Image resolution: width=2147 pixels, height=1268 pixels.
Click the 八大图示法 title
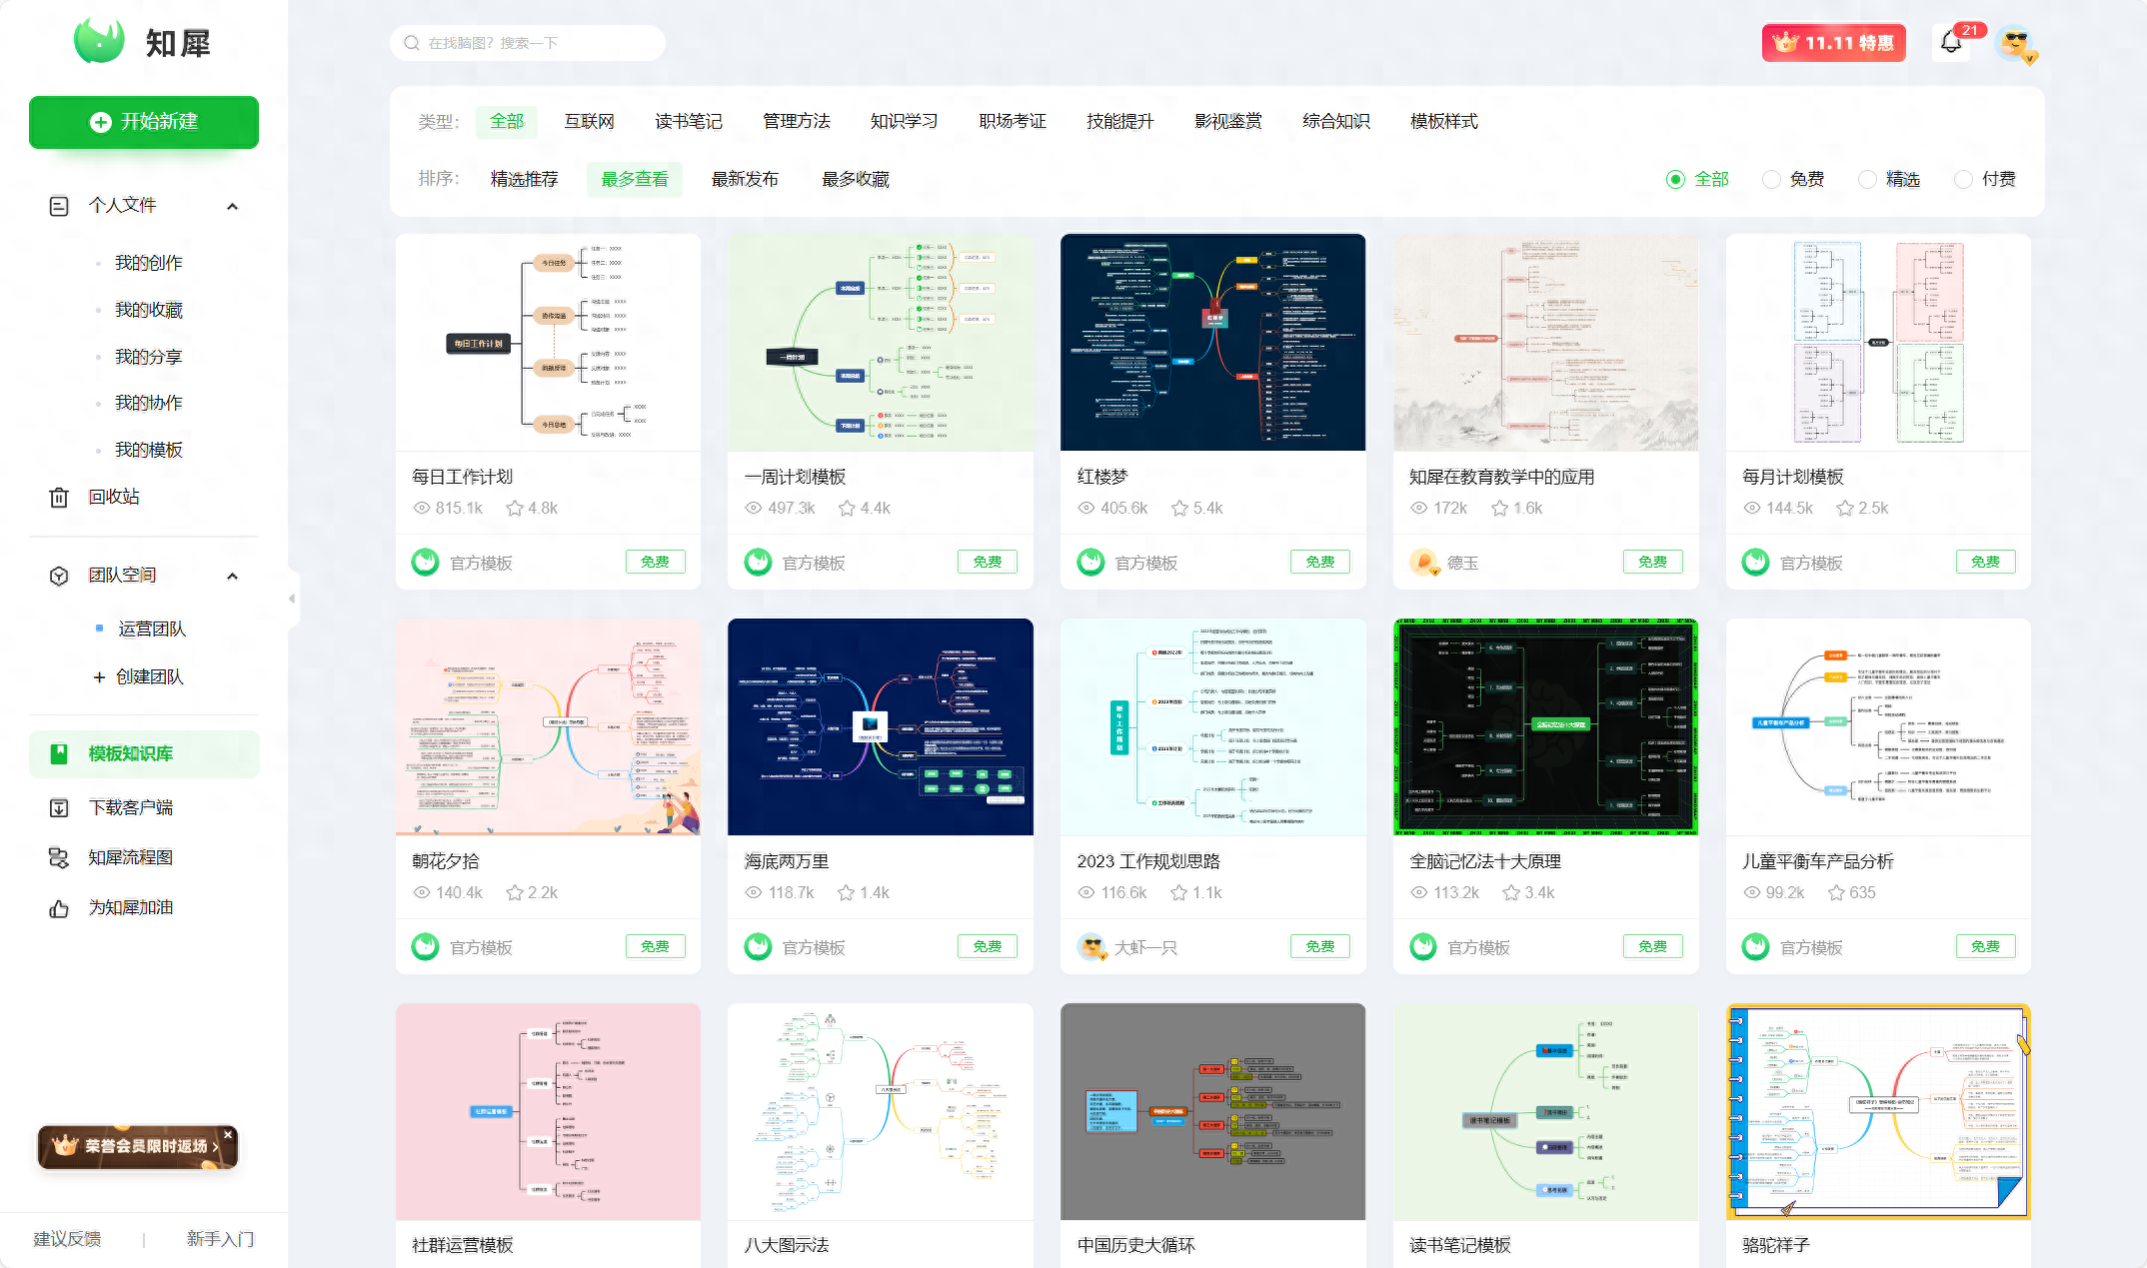(x=787, y=1245)
